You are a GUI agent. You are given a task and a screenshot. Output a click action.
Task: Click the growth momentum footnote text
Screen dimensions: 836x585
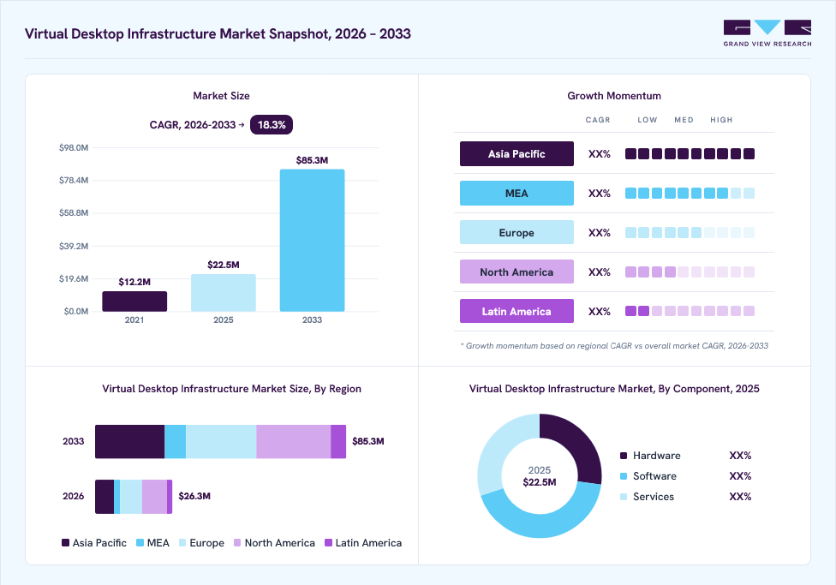pos(614,345)
